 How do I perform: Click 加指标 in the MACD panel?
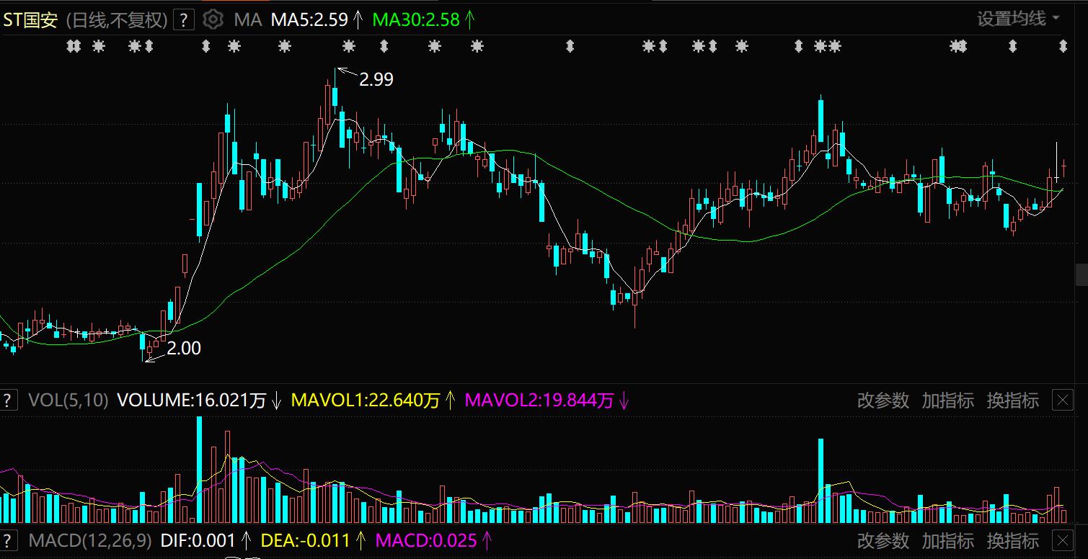947,540
